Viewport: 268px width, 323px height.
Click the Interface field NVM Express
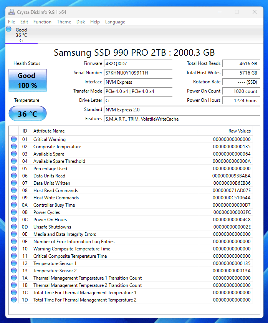pyautogui.click(x=138, y=82)
